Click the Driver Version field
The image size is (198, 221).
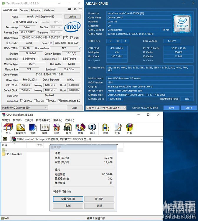[x=49, y=74]
